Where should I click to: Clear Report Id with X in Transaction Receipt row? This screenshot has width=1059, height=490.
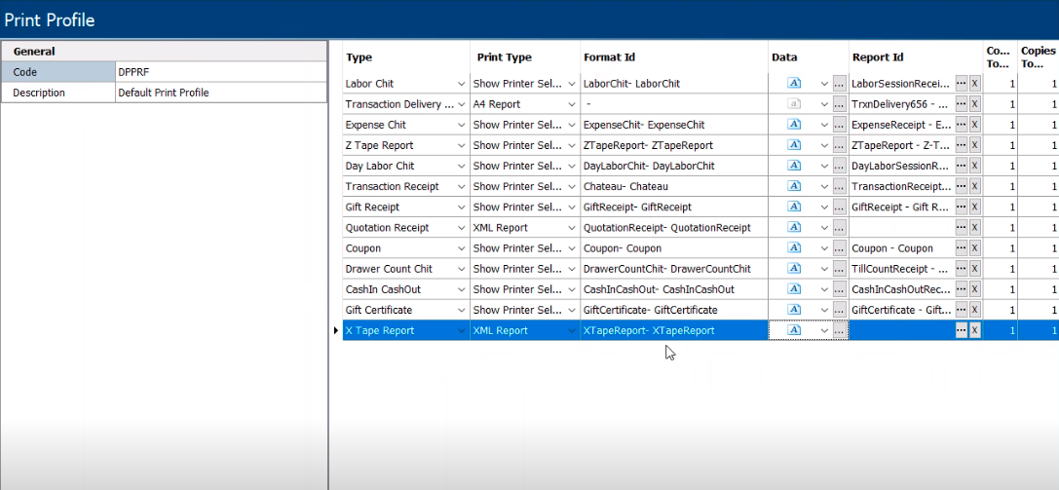pos(974,186)
